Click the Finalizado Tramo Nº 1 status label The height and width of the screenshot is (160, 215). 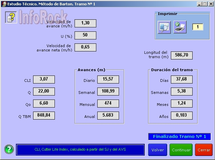click(180, 137)
